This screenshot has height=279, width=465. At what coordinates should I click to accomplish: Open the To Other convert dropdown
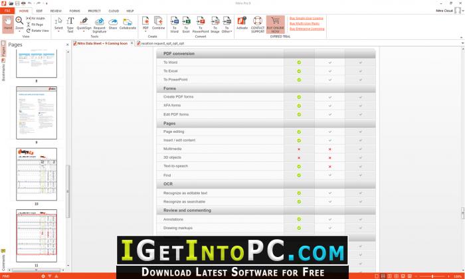pyautogui.click(x=227, y=25)
